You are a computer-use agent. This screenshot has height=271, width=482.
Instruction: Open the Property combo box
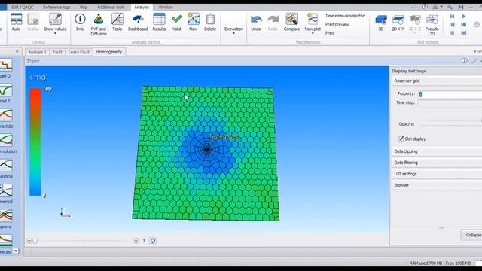pos(450,94)
